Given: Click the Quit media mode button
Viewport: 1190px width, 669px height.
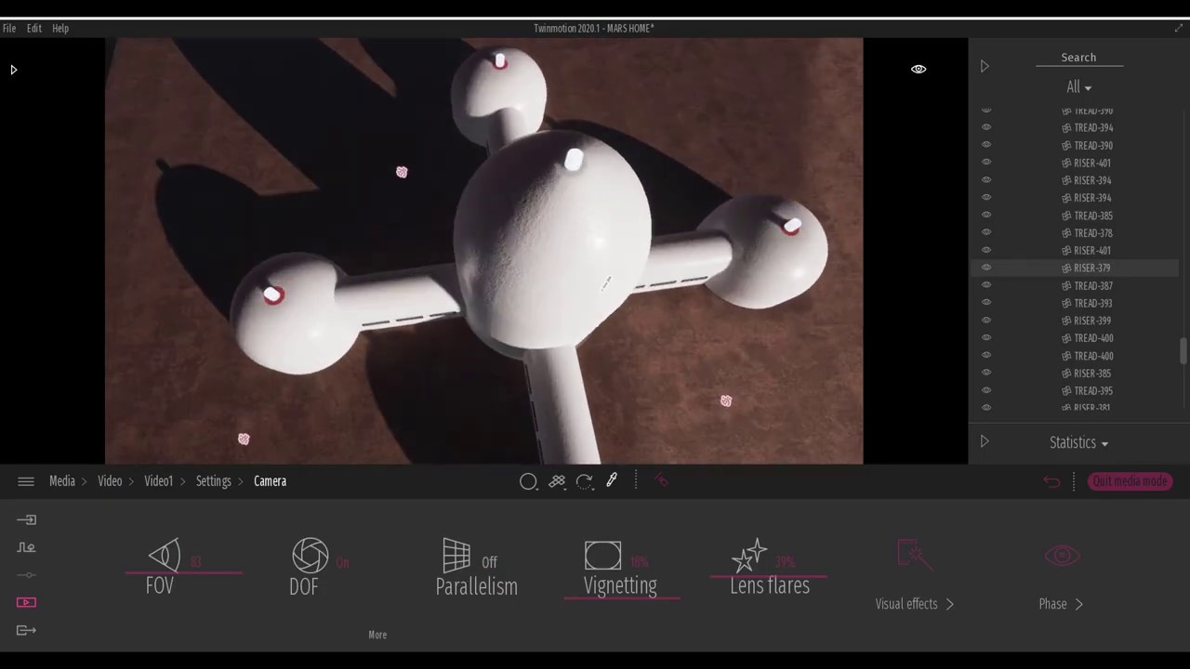Looking at the screenshot, I should click(x=1130, y=481).
